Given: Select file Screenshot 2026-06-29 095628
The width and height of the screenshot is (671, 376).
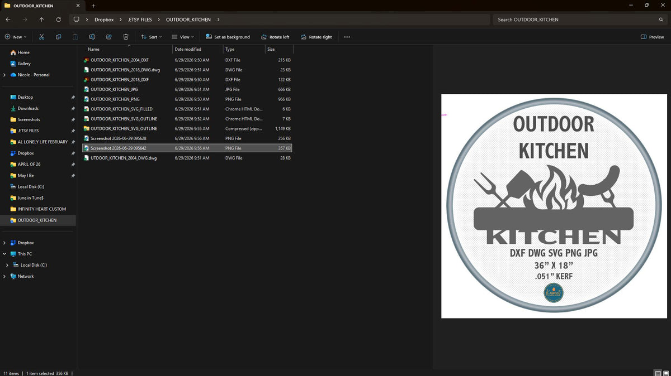Looking at the screenshot, I should (x=187, y=138).
